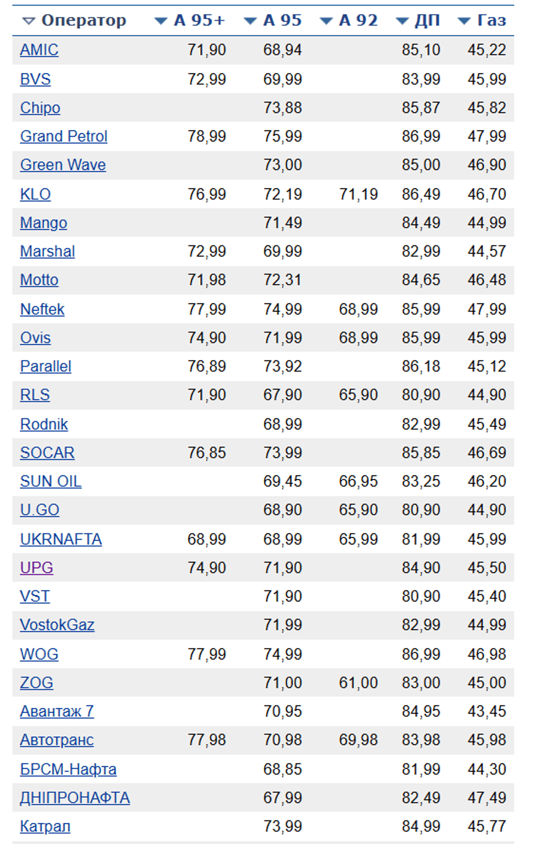537x844 pixels.
Task: Go to the KLO operator page
Action: coord(35,194)
